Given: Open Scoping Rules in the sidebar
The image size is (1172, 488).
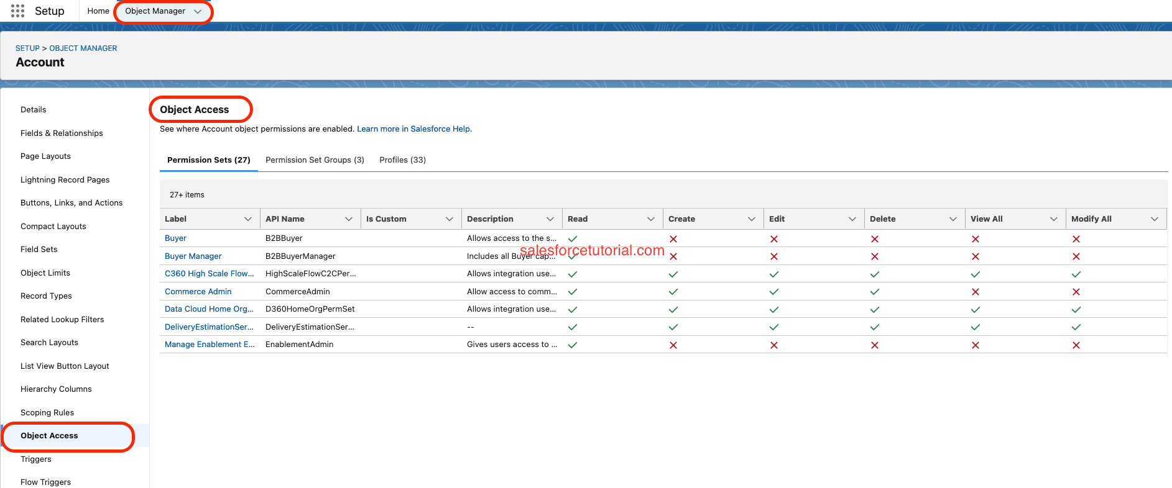Looking at the screenshot, I should pos(47,413).
